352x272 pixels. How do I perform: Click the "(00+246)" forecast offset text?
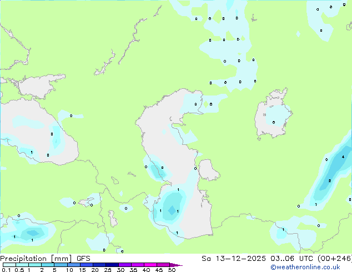[335, 259]
